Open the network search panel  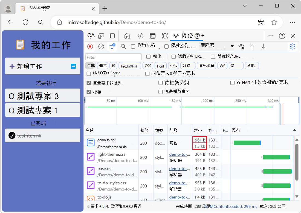(123, 46)
